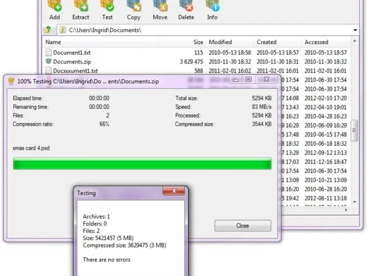Click the file list vertical scrollbar thumb
This screenshot has width=368, height=276.
(x=354, y=131)
